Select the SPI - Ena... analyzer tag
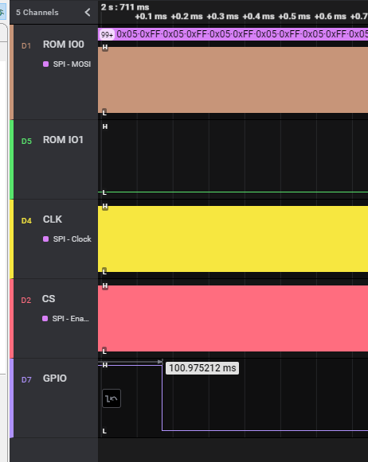 (x=65, y=319)
